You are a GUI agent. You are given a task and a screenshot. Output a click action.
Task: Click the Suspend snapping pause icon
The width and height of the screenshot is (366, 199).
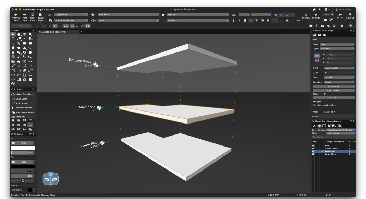pos(306,15)
